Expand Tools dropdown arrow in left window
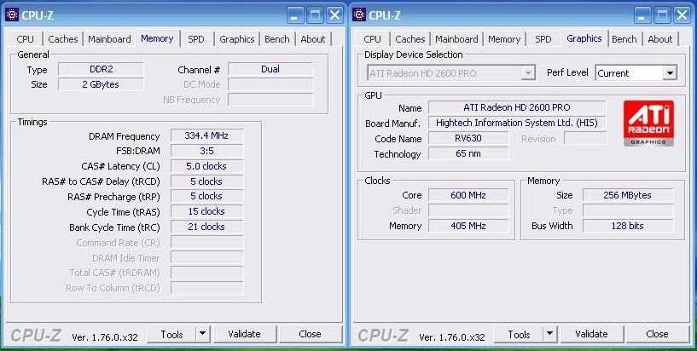Image resolution: width=697 pixels, height=351 pixels. point(203,334)
